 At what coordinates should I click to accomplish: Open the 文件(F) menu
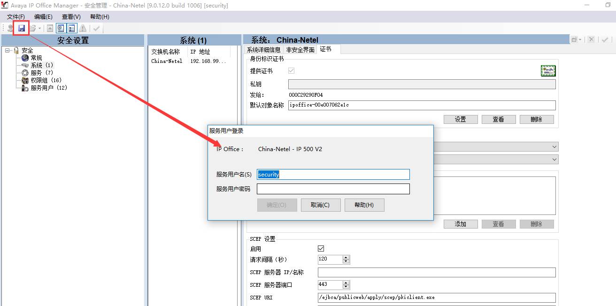click(16, 17)
